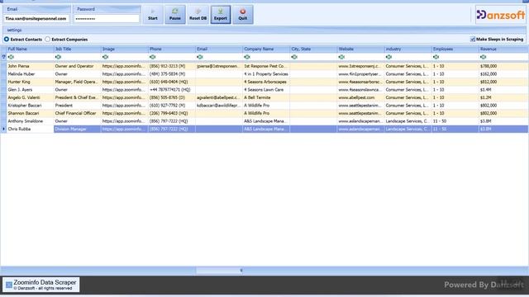
Task: Click the Pause toolbar button
Action: click(x=174, y=15)
